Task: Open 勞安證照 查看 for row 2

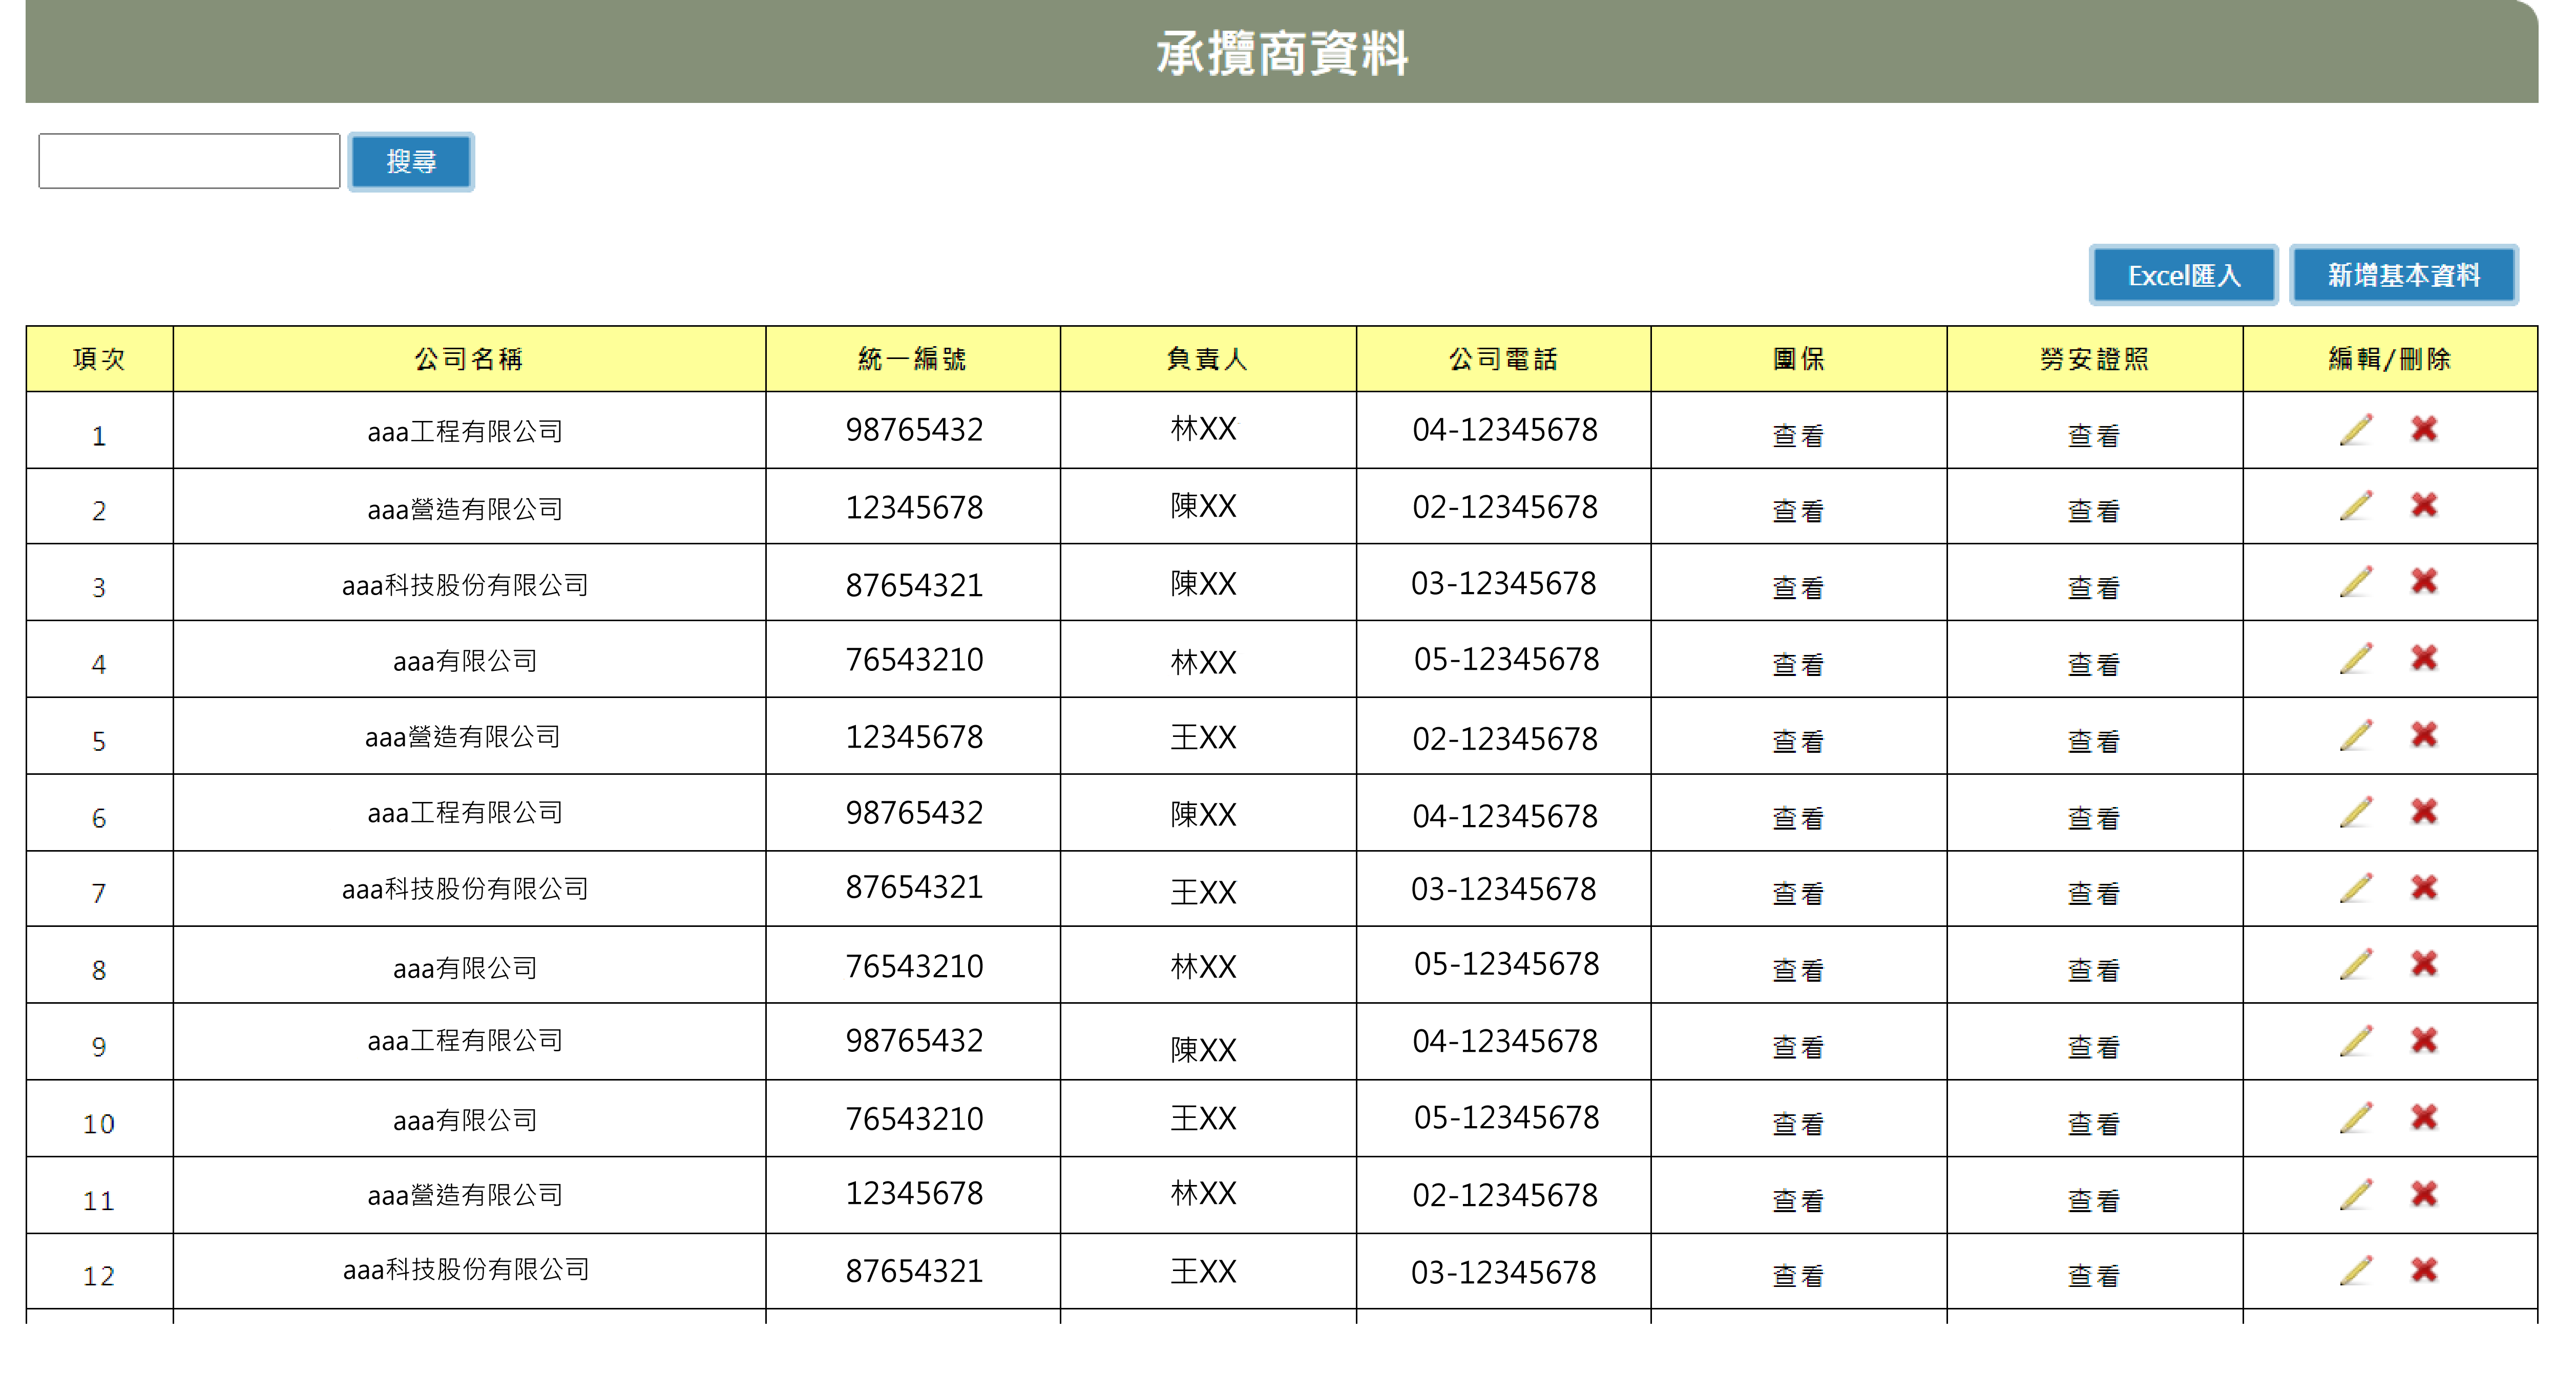Action: (x=2093, y=511)
